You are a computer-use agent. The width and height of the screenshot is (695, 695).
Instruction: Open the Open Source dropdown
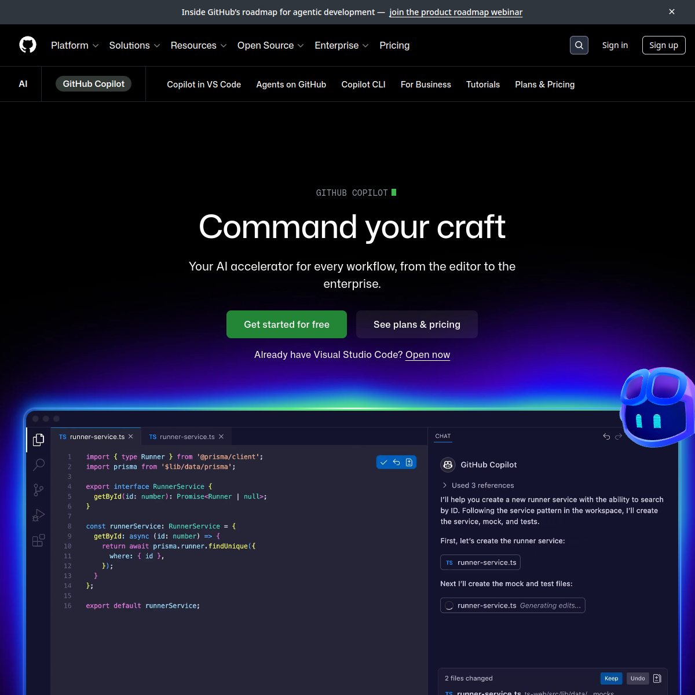(270, 45)
